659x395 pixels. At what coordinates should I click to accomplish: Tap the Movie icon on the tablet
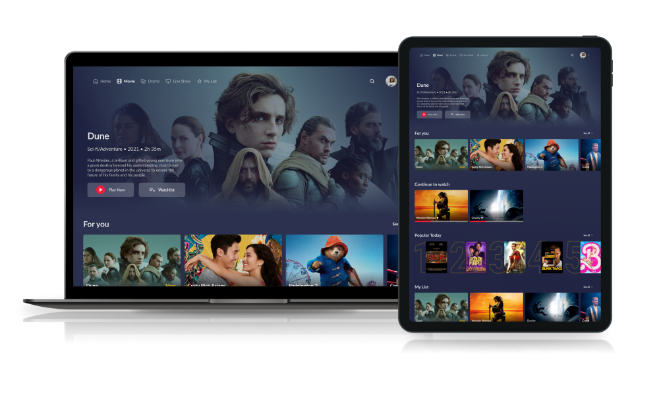pyautogui.click(x=434, y=55)
